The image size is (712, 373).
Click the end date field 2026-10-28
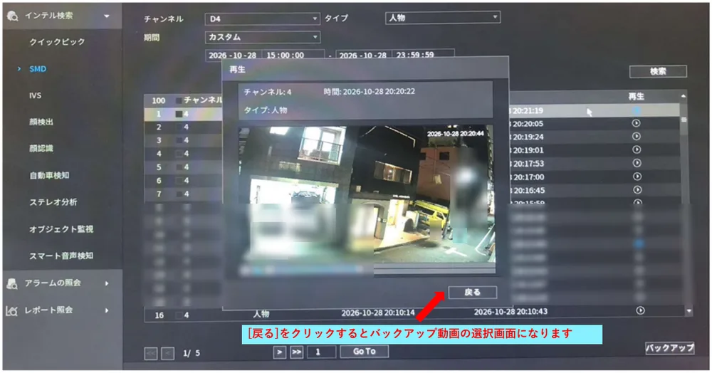[363, 55]
